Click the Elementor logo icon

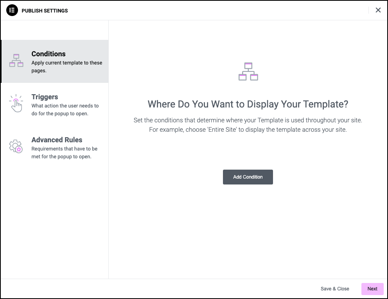[x=12, y=11]
